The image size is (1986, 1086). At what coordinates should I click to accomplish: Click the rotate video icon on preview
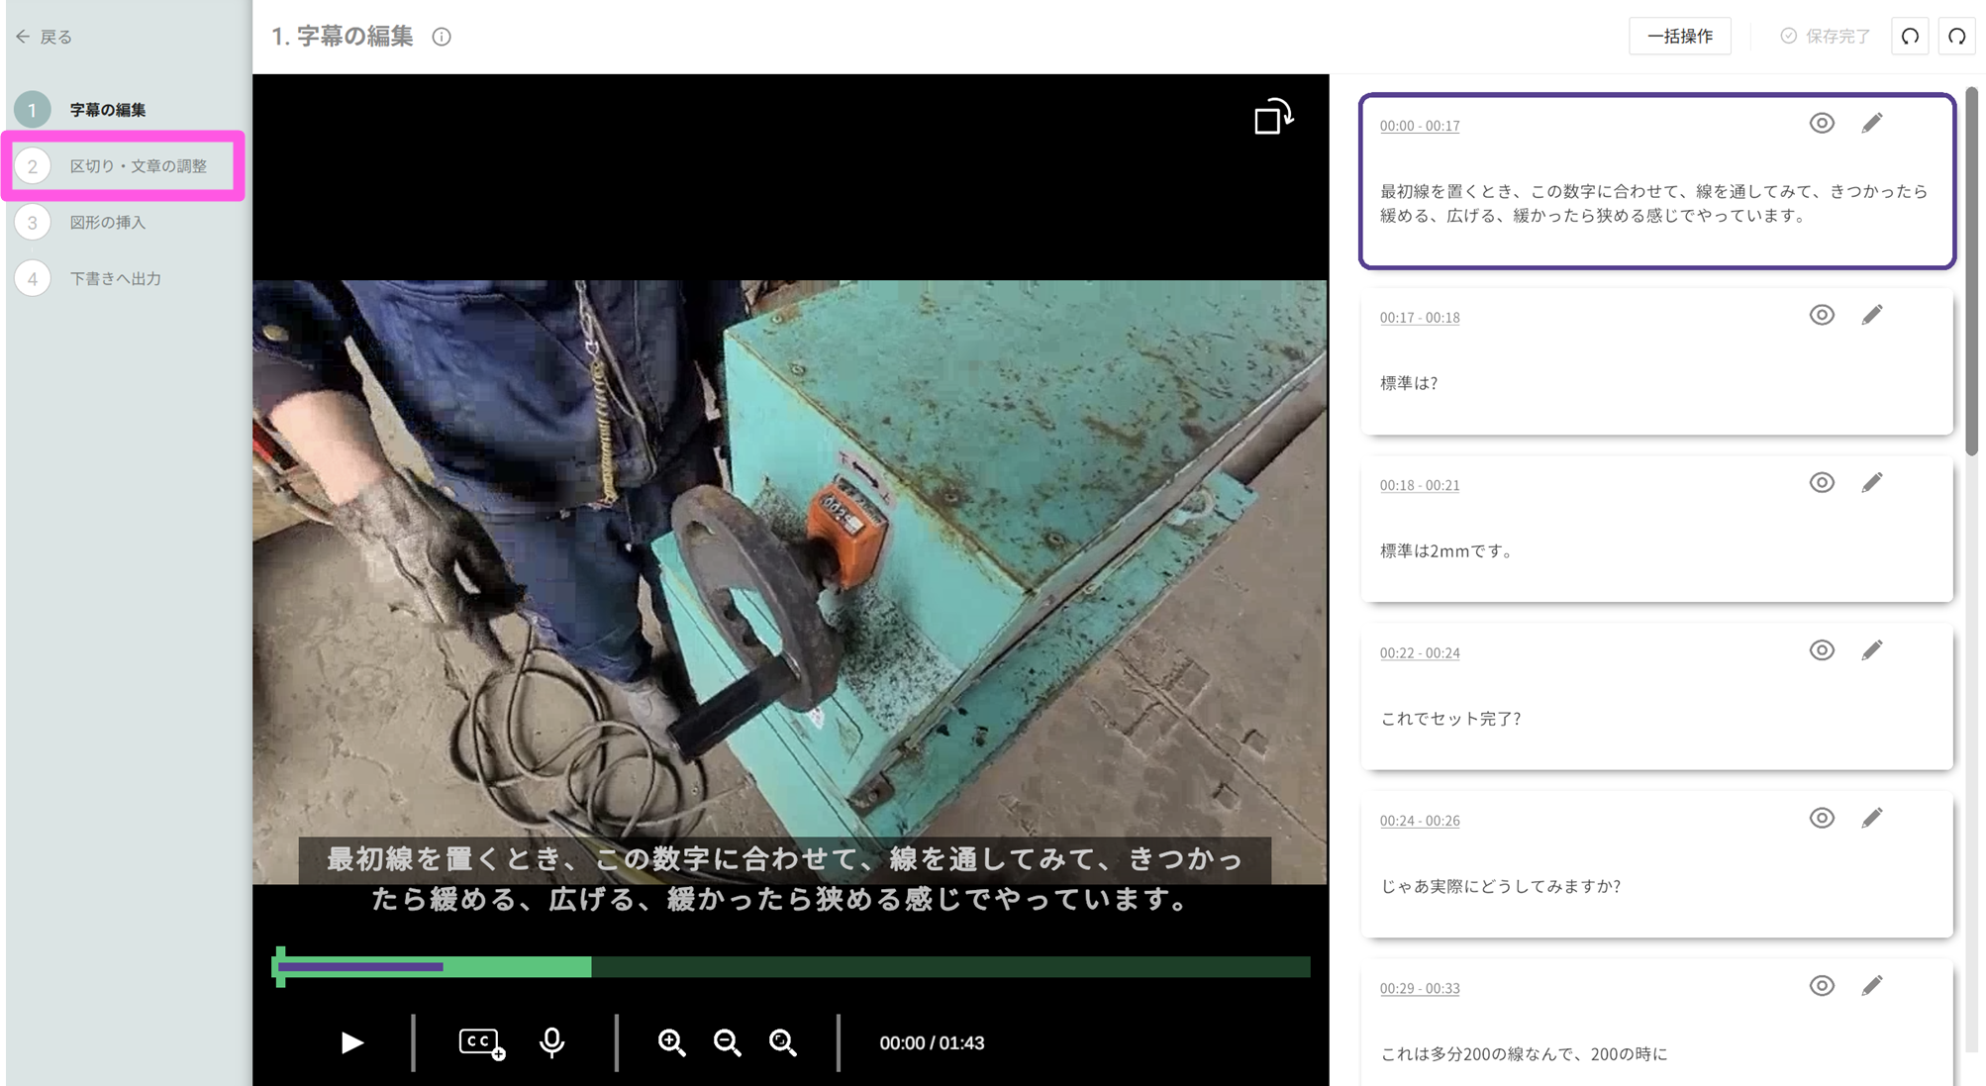coord(1272,117)
